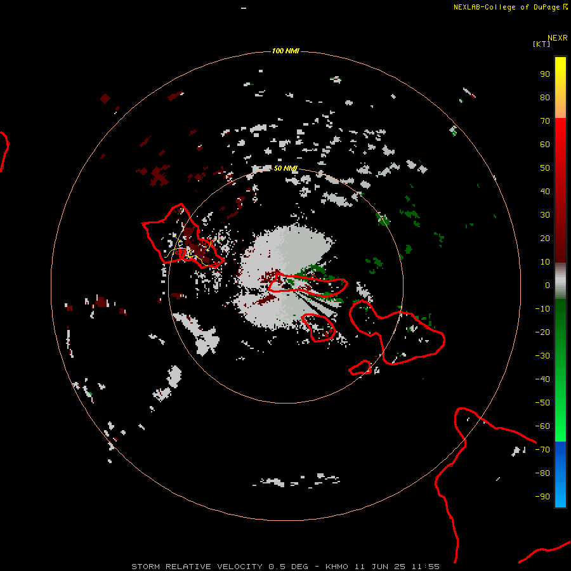Click the 50 value on the velocity scale
571x571 pixels.
coord(545,168)
